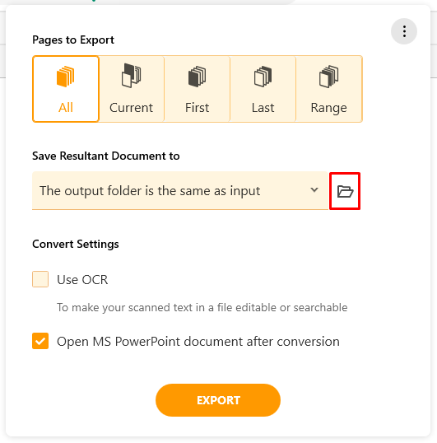Toggle OCR via the Use OCR label
The width and height of the screenshot is (437, 443).
point(82,280)
